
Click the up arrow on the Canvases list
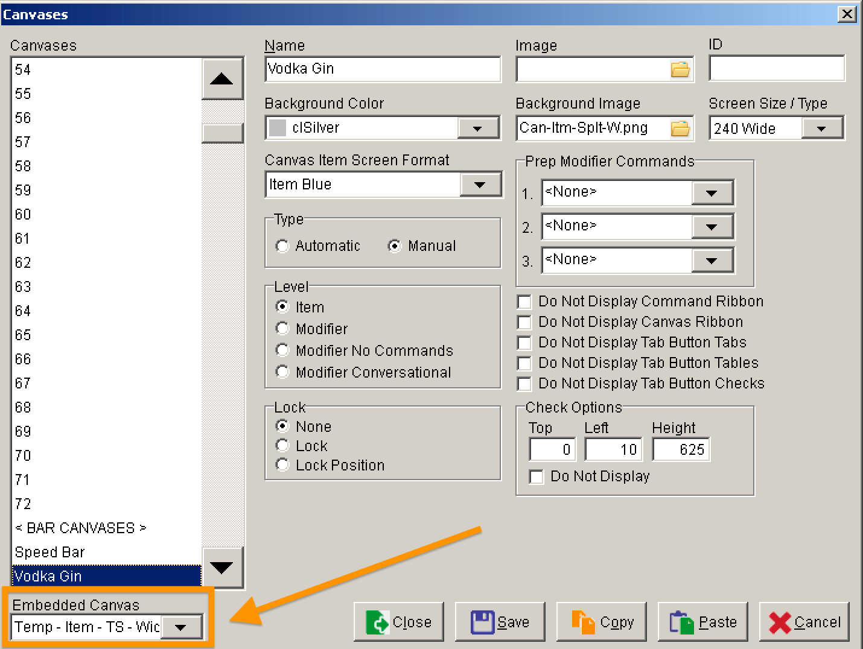(222, 78)
